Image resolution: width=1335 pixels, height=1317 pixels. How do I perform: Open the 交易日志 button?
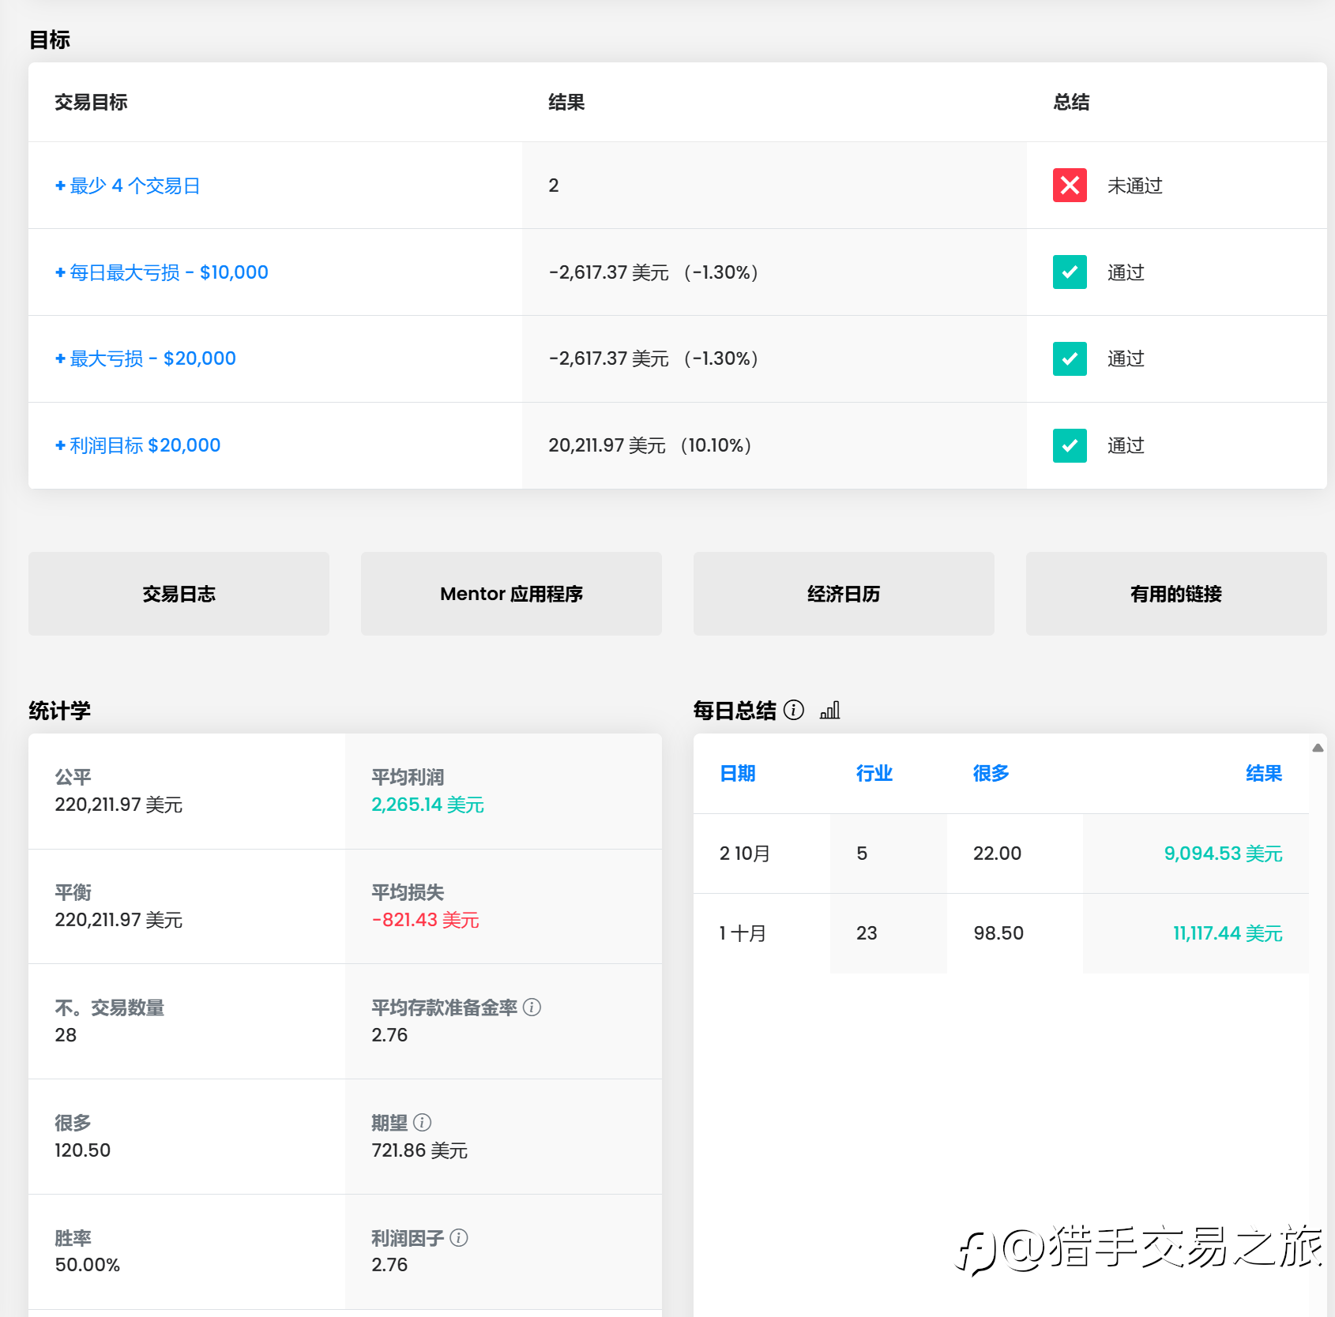[179, 594]
